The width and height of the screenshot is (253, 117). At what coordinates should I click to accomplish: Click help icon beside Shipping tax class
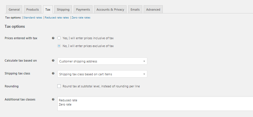pos(53,74)
